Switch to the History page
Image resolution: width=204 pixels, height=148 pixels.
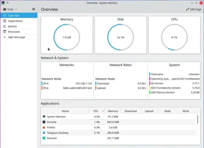(x=12, y=26)
